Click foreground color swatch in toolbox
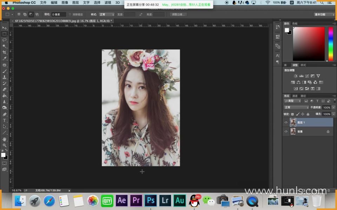This screenshot has width=337, height=210. [3, 155]
